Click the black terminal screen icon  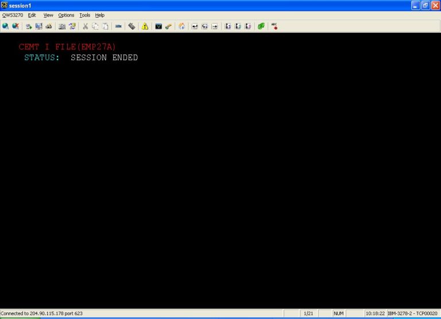(x=158, y=26)
